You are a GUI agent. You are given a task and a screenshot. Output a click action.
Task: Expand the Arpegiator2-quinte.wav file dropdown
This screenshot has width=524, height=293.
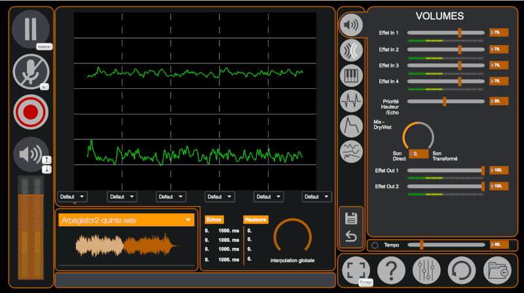[x=189, y=220]
